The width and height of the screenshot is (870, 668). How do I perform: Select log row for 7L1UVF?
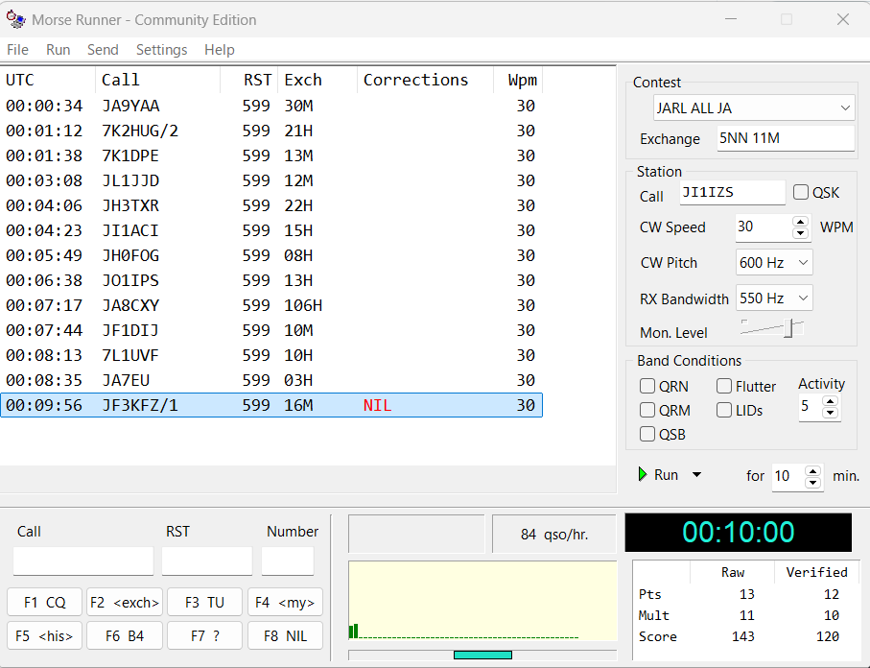(x=271, y=355)
